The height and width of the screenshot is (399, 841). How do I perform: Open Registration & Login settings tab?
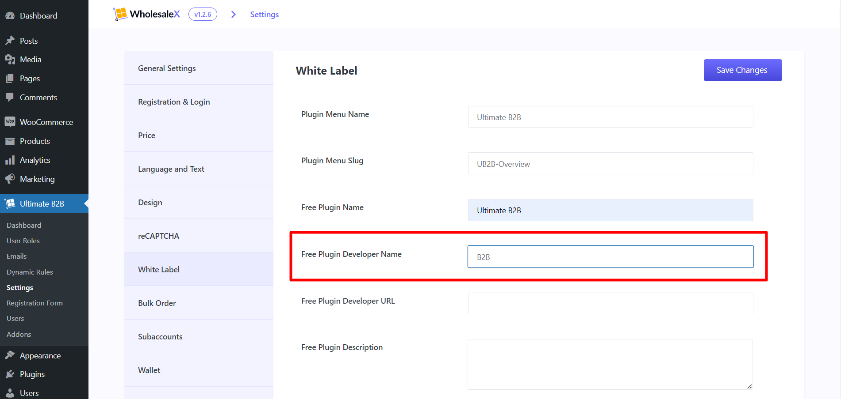point(199,102)
